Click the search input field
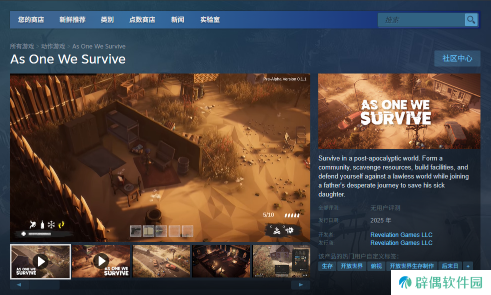 click(x=421, y=19)
